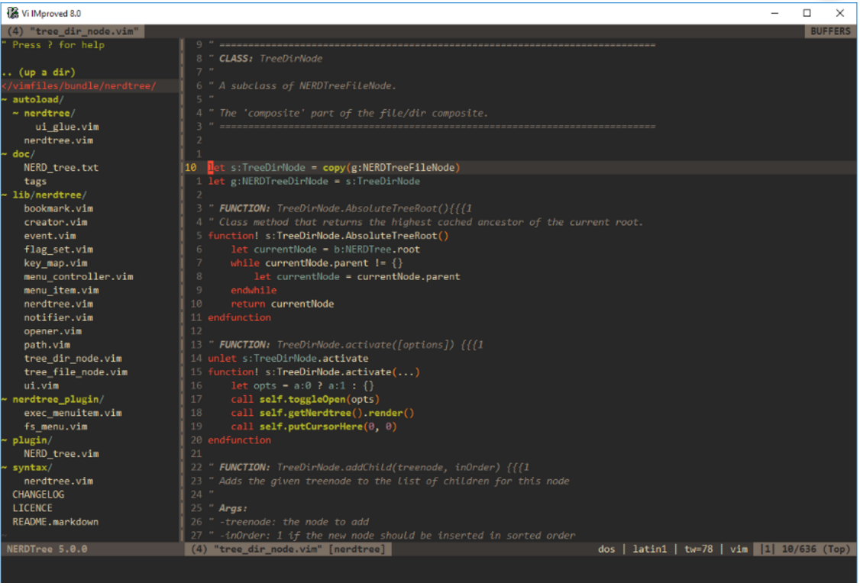Open nerdtree.vim under autoload
Image resolution: width=860 pixels, height=586 pixels.
click(58, 140)
